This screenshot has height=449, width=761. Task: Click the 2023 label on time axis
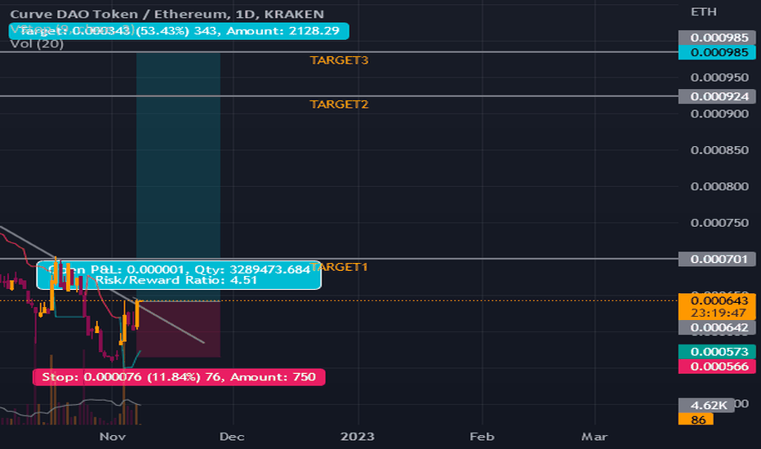(358, 437)
